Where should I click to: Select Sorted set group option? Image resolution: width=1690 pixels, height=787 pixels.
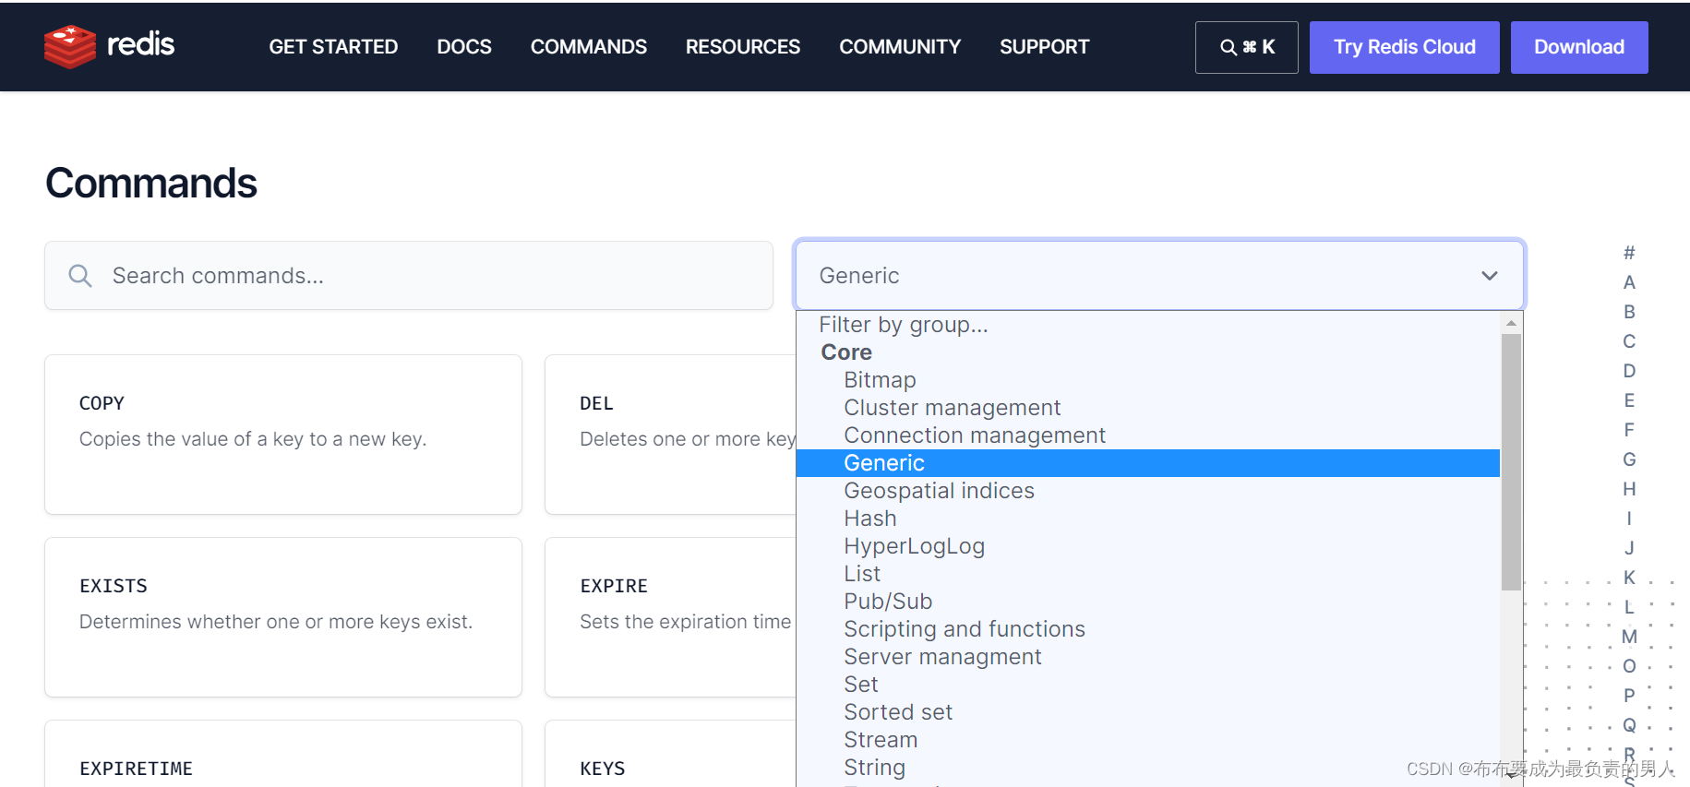1148,712
